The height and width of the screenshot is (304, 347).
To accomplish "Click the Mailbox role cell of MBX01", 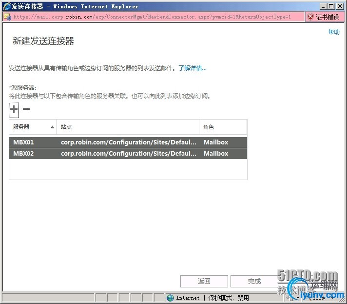I will [216, 142].
